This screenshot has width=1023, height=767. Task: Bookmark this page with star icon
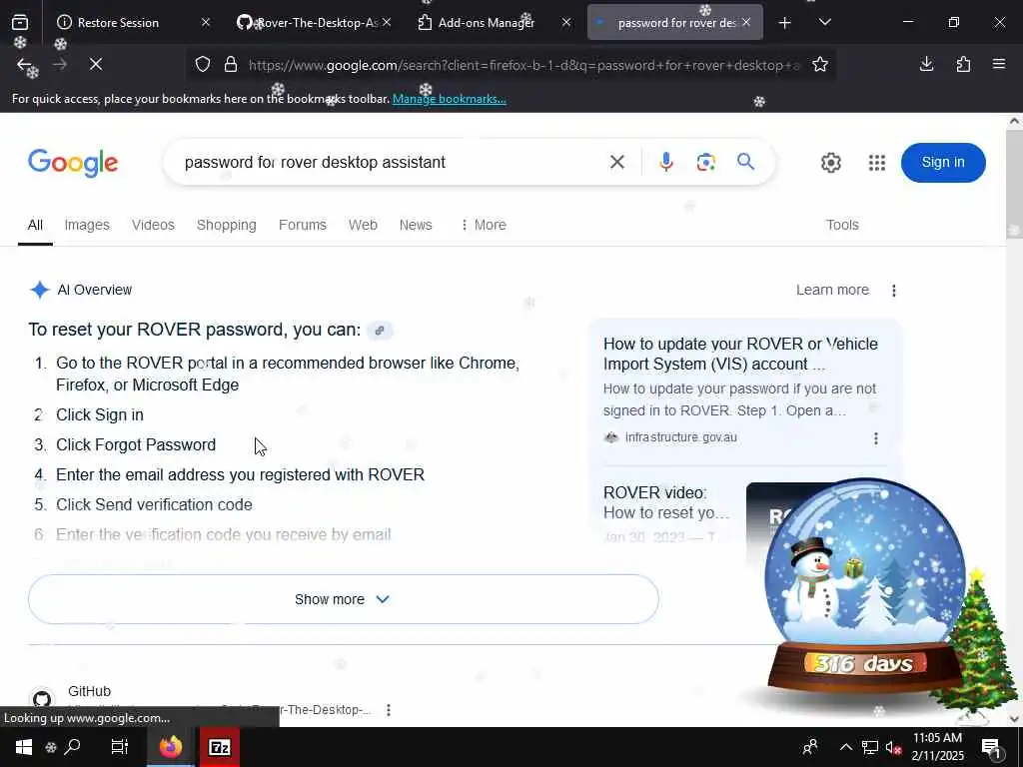(x=820, y=65)
